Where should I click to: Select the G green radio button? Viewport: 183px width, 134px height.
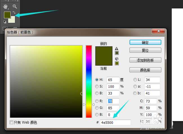(97, 108)
